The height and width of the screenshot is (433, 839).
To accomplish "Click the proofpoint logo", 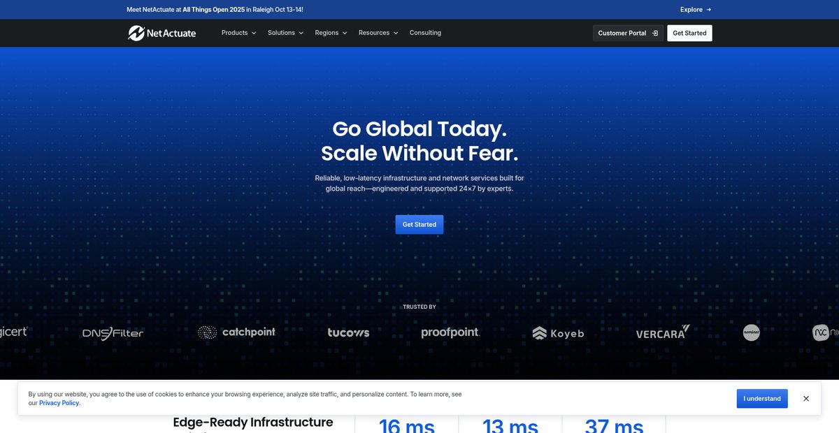I will 450,332.
